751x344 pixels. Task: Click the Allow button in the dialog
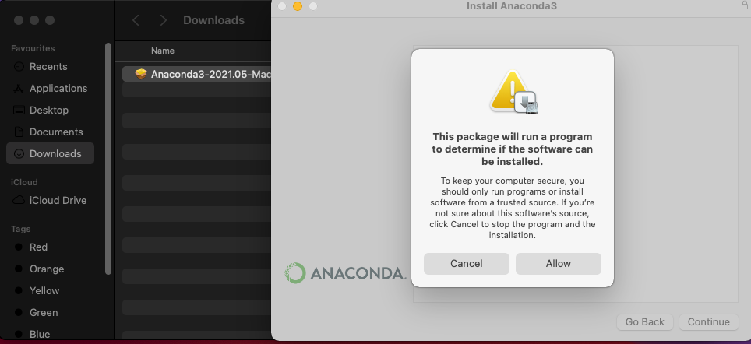point(558,264)
